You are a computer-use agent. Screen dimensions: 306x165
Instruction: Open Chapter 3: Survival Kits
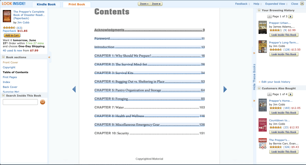[x=149, y=73]
